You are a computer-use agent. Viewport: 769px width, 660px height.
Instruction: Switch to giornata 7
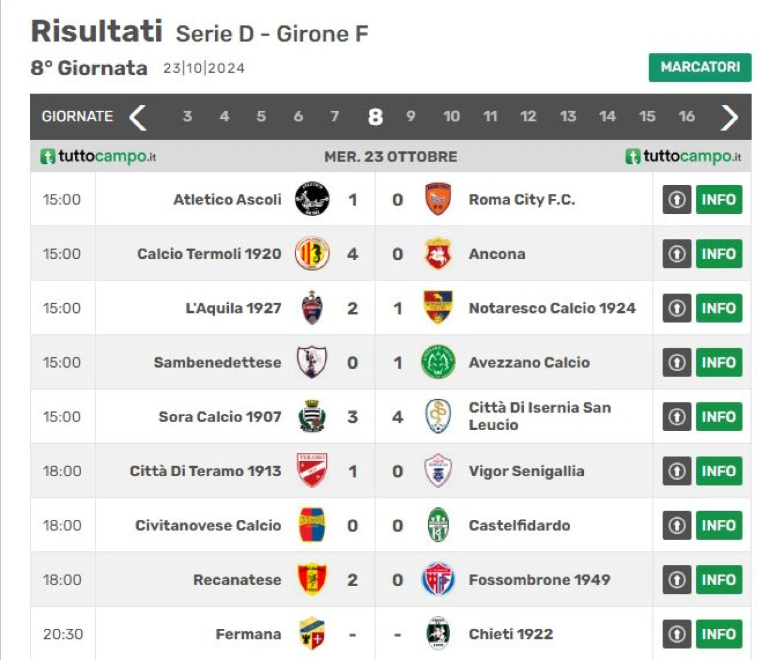tap(335, 117)
